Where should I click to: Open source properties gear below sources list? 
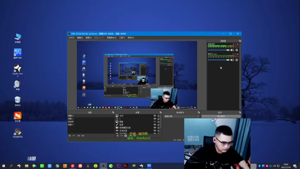pos(126,136)
